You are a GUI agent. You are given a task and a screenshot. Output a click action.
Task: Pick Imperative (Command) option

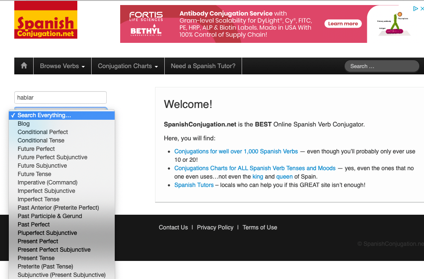click(47, 182)
